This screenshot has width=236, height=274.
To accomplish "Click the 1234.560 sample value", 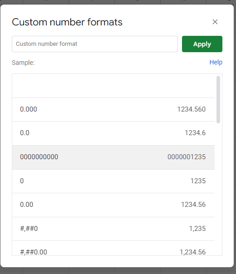I will [x=192, y=109].
